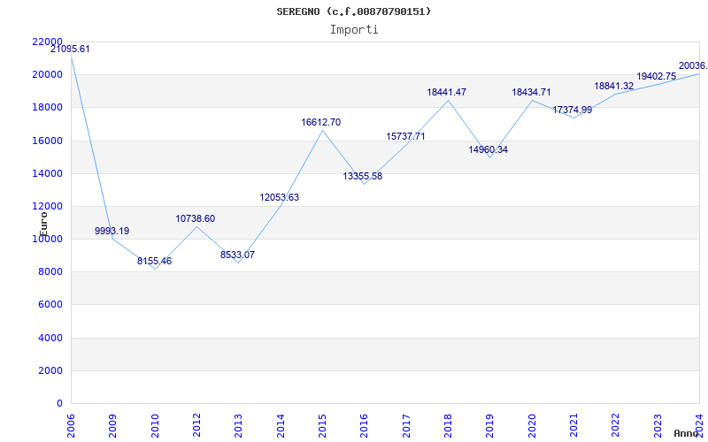This screenshot has height=442, width=708.
Task: Click the 2019 x-axis year label
Action: tap(490, 425)
